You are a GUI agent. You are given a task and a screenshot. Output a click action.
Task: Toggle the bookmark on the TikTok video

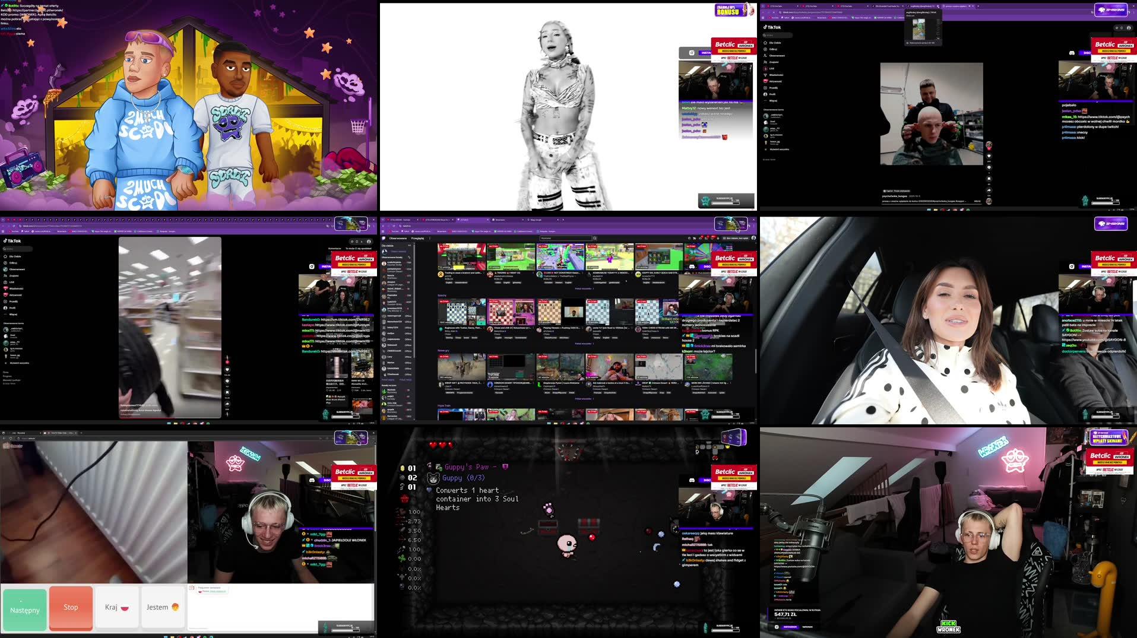227,392
